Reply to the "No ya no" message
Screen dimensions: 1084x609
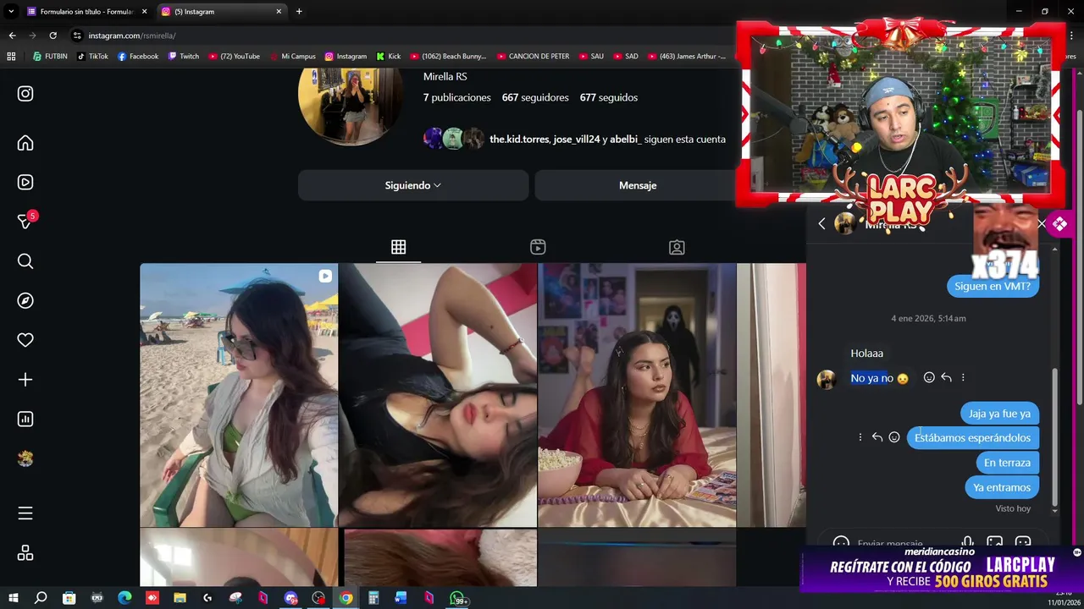(946, 378)
